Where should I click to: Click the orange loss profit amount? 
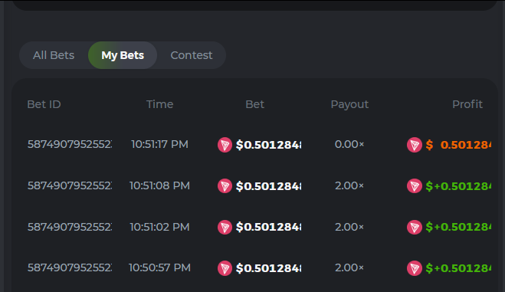click(458, 145)
